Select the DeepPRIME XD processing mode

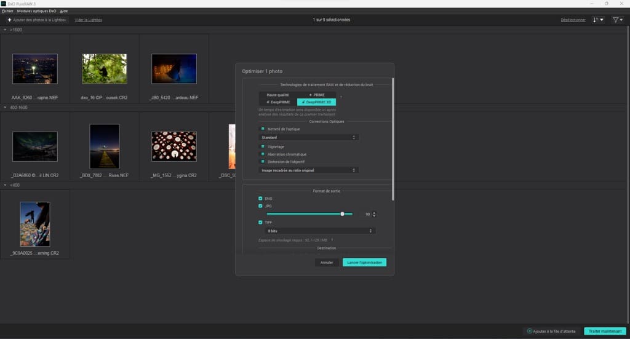(317, 102)
